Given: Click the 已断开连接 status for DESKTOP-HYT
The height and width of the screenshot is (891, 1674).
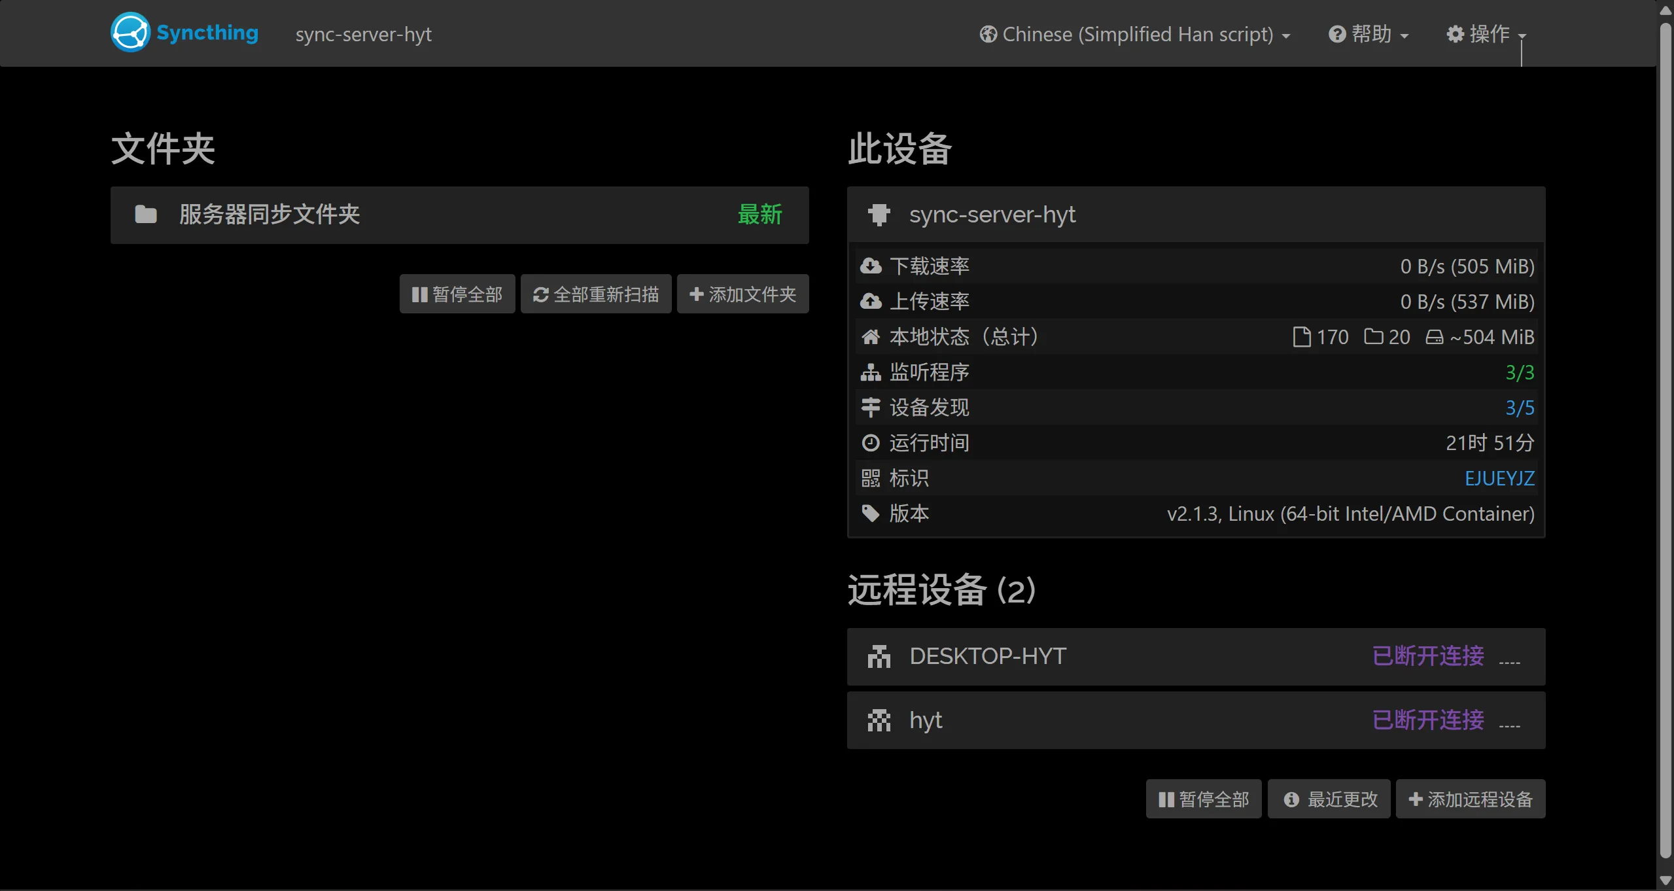Looking at the screenshot, I should click(1428, 656).
